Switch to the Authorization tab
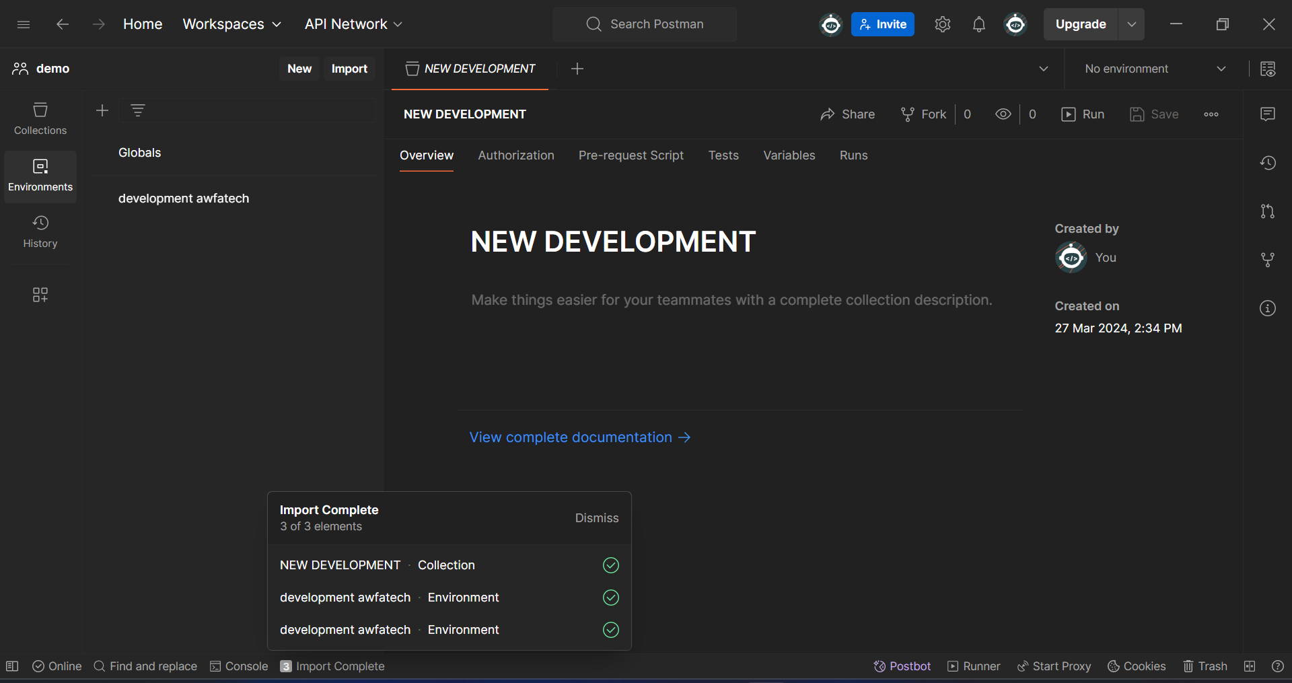 pos(515,155)
